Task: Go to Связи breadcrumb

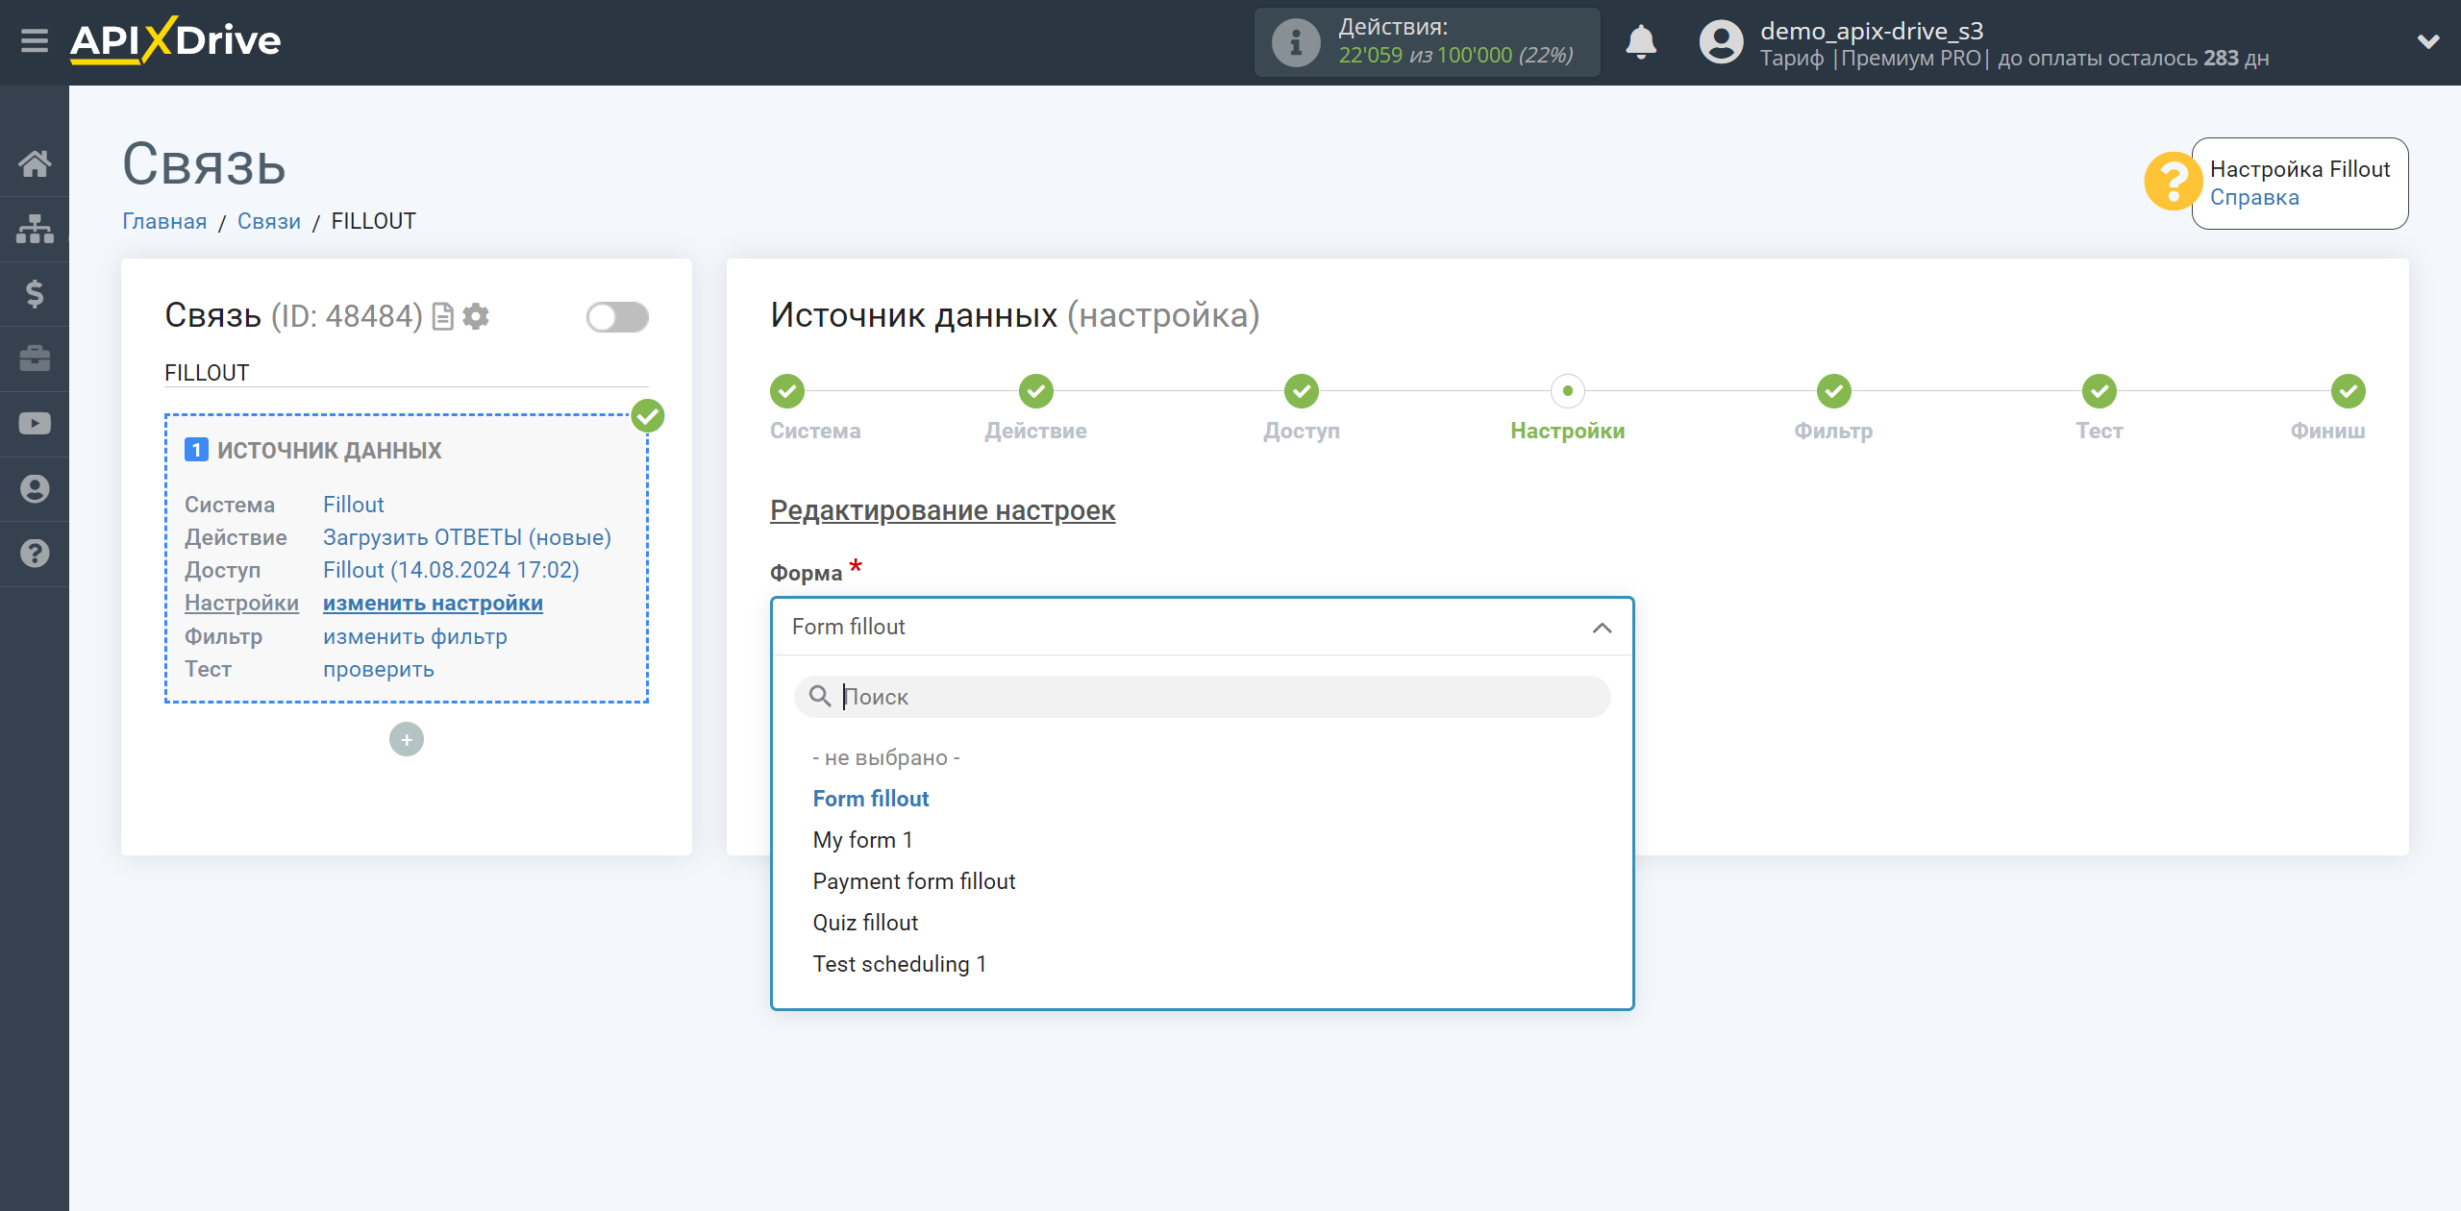Action: [x=269, y=221]
